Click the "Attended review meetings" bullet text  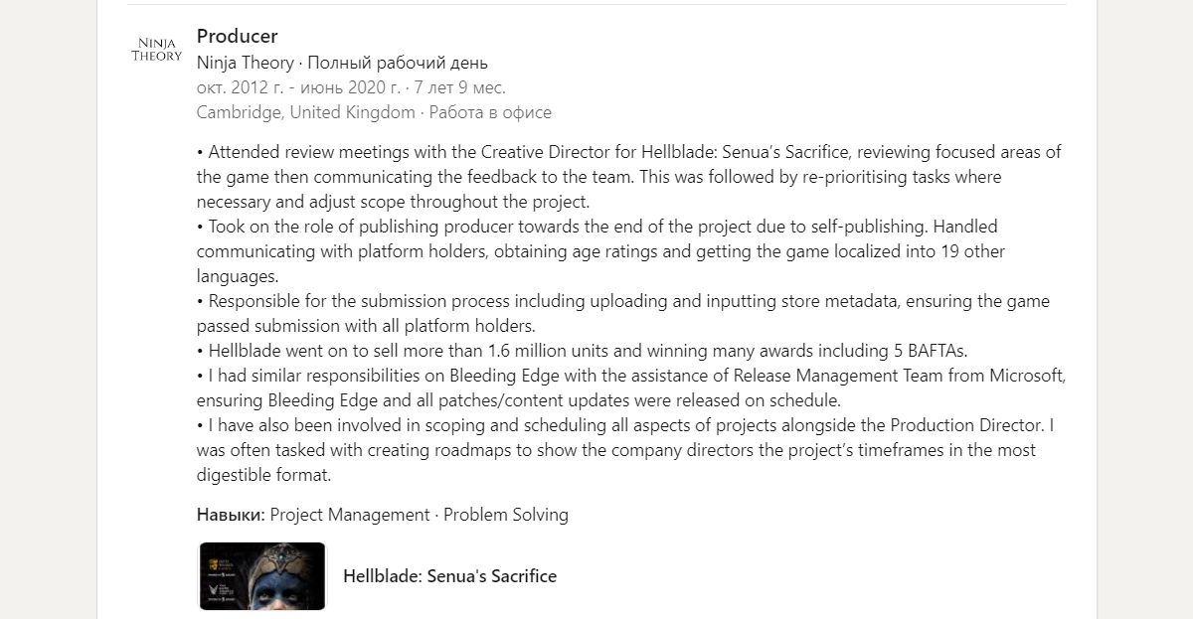(628, 177)
